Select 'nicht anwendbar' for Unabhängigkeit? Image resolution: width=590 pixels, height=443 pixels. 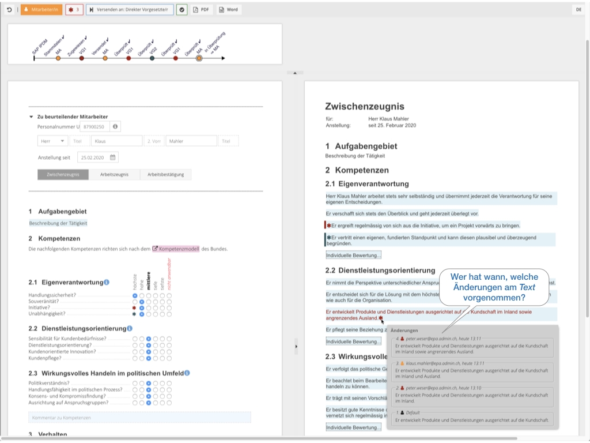169,314
